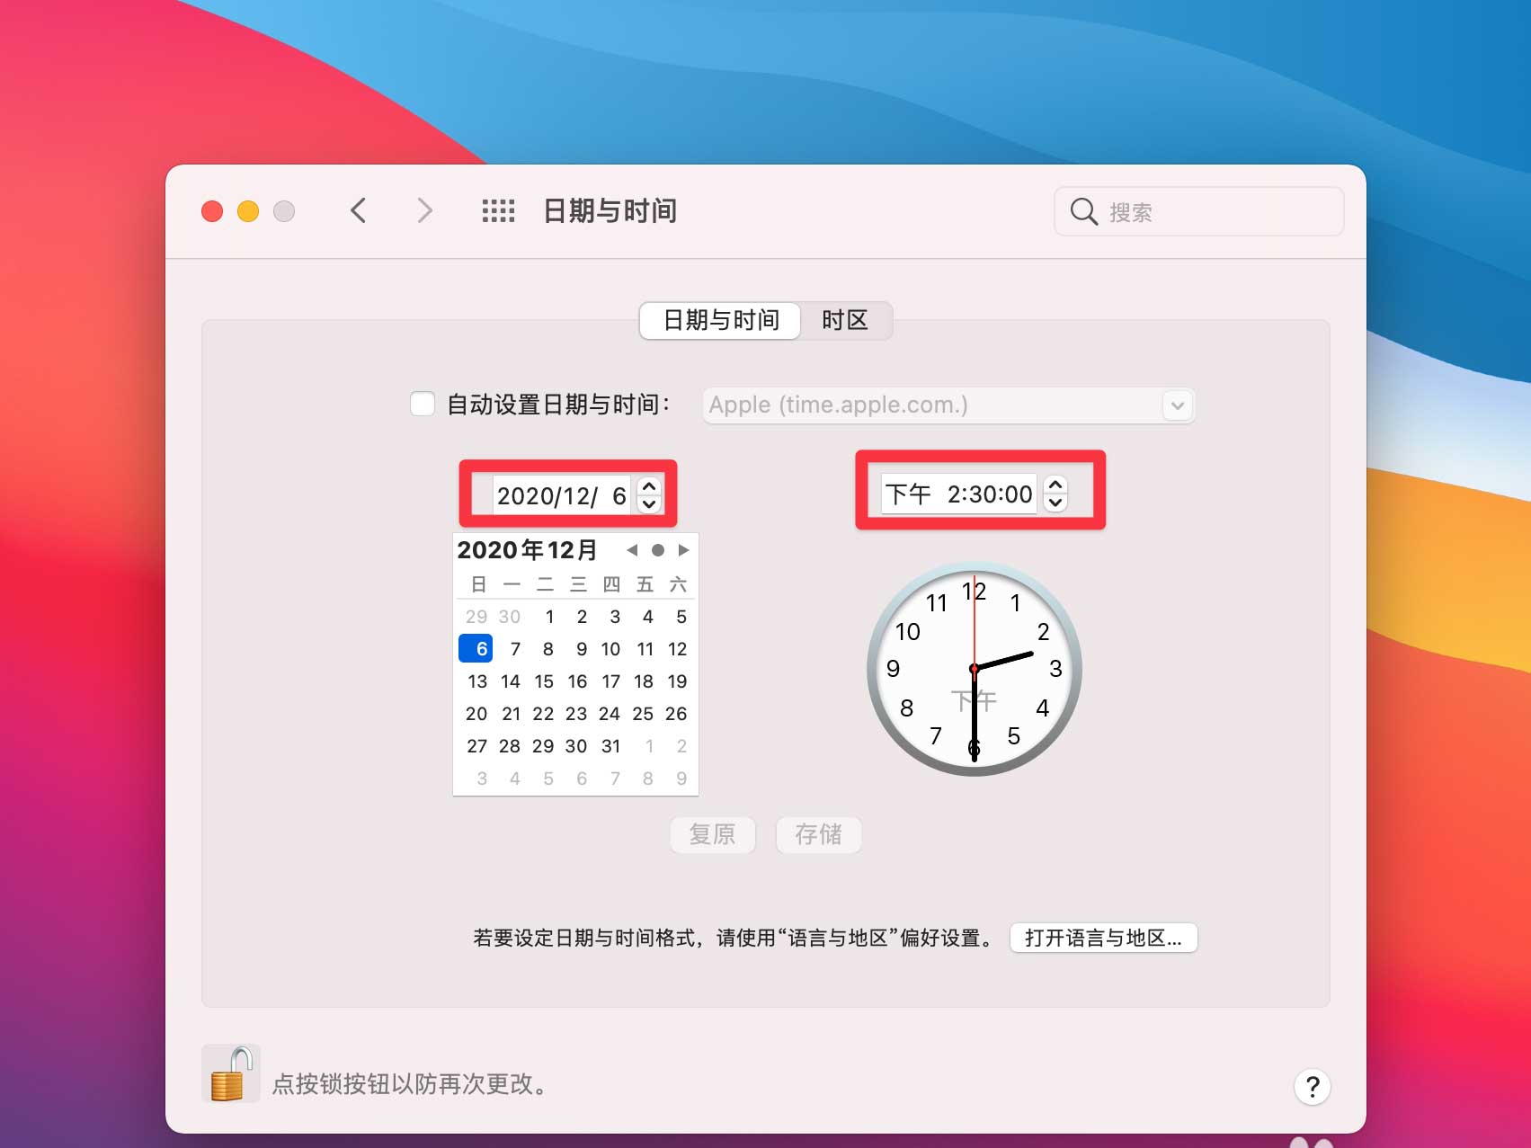
Task: Select December 25 in the calendar
Action: point(643,714)
